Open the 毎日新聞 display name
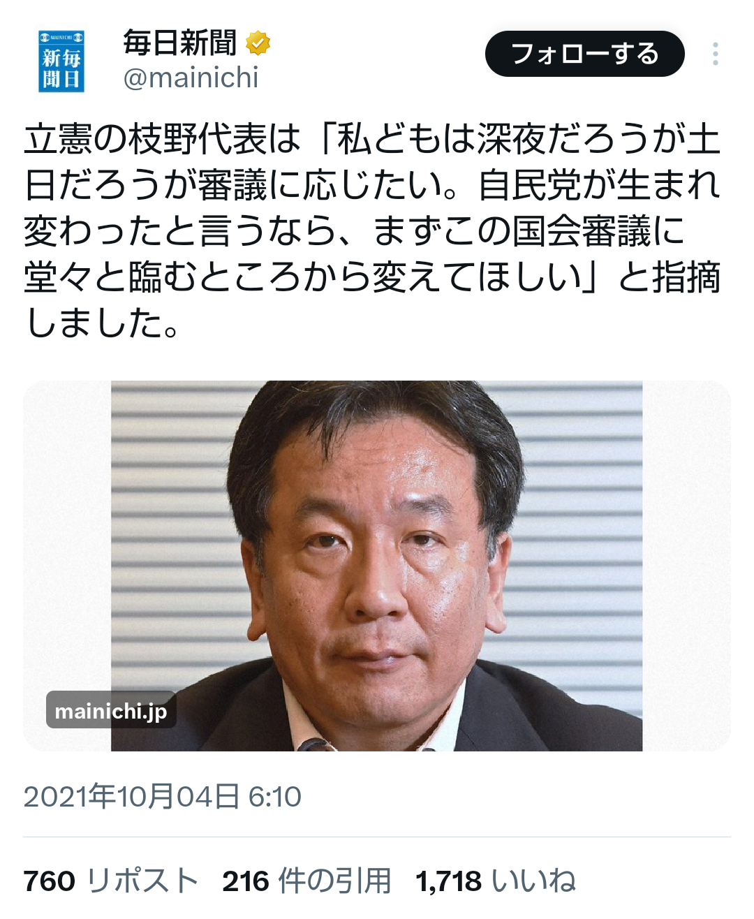 click(180, 43)
